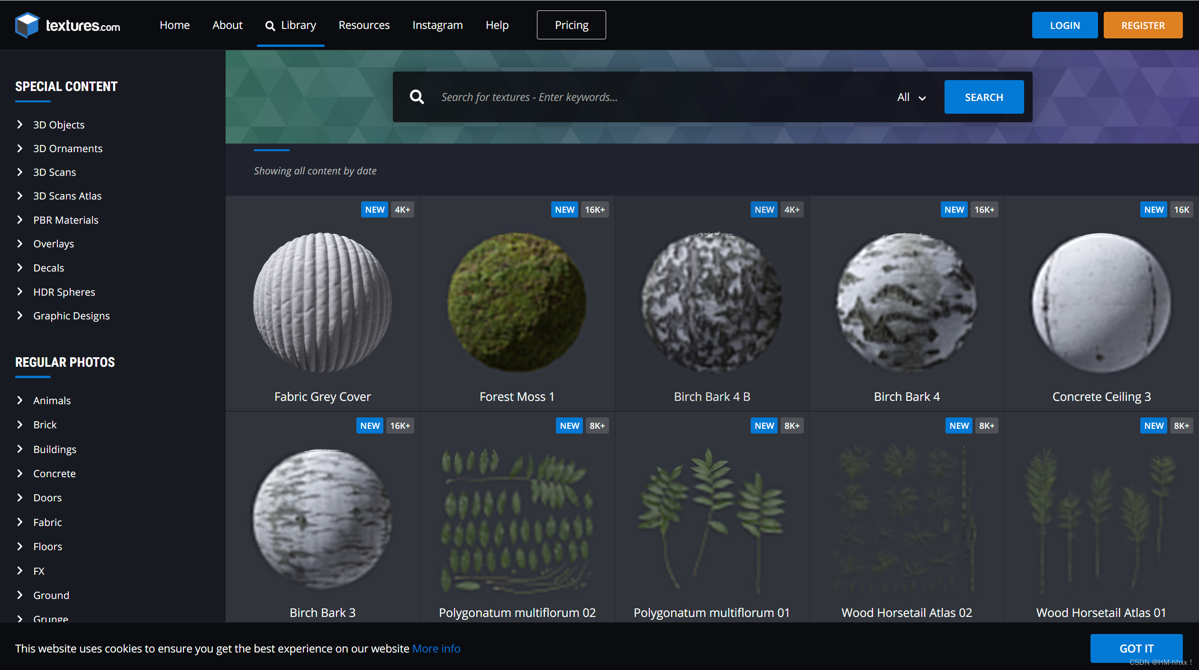Click the textures.com cube logo
The image size is (1199, 670).
pos(27,25)
